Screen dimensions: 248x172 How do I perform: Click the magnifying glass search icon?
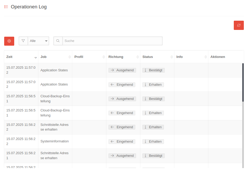pyautogui.click(x=58, y=41)
